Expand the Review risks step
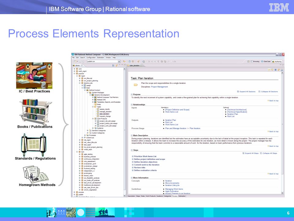This screenshot has width=294, height=221. click(133, 168)
